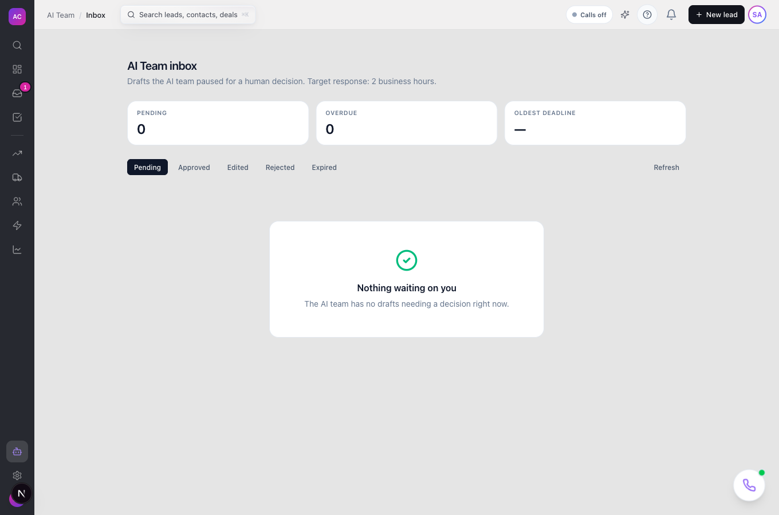The height and width of the screenshot is (515, 779).
Task: Click the AI Team inbox heading
Action: click(x=162, y=66)
